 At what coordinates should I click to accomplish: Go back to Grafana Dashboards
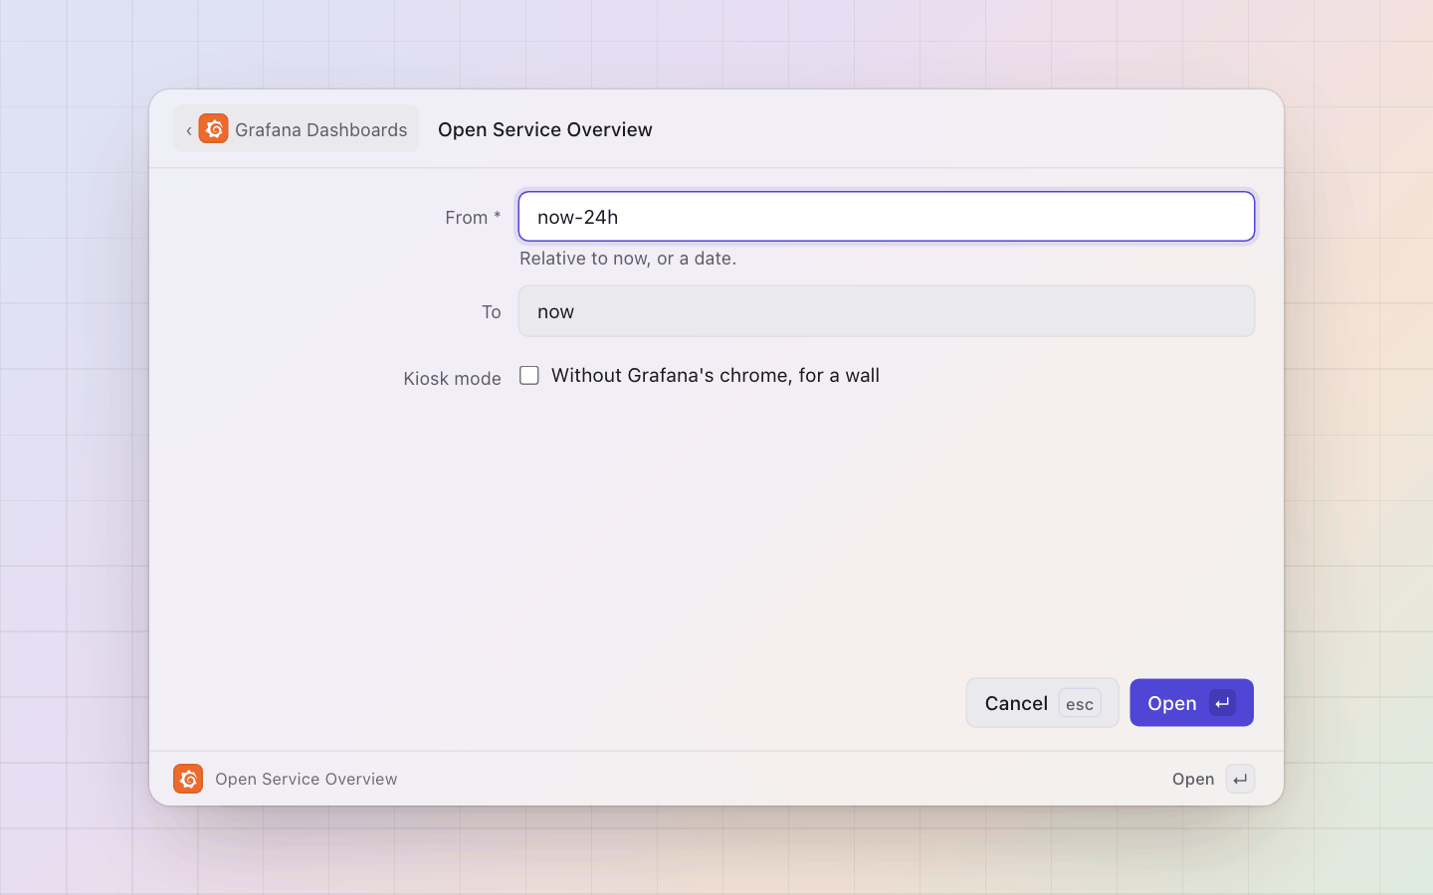click(297, 129)
